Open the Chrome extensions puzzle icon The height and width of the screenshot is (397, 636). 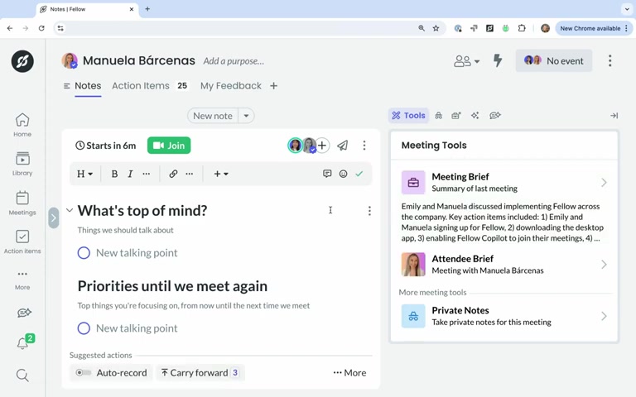[522, 28]
